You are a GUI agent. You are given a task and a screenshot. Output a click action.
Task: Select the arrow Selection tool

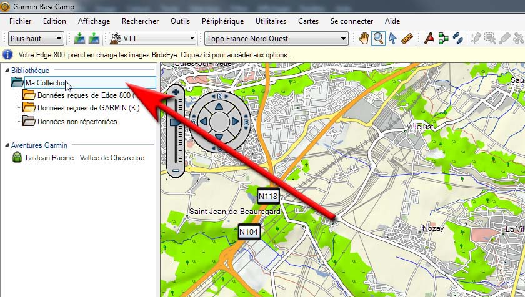(x=392, y=39)
